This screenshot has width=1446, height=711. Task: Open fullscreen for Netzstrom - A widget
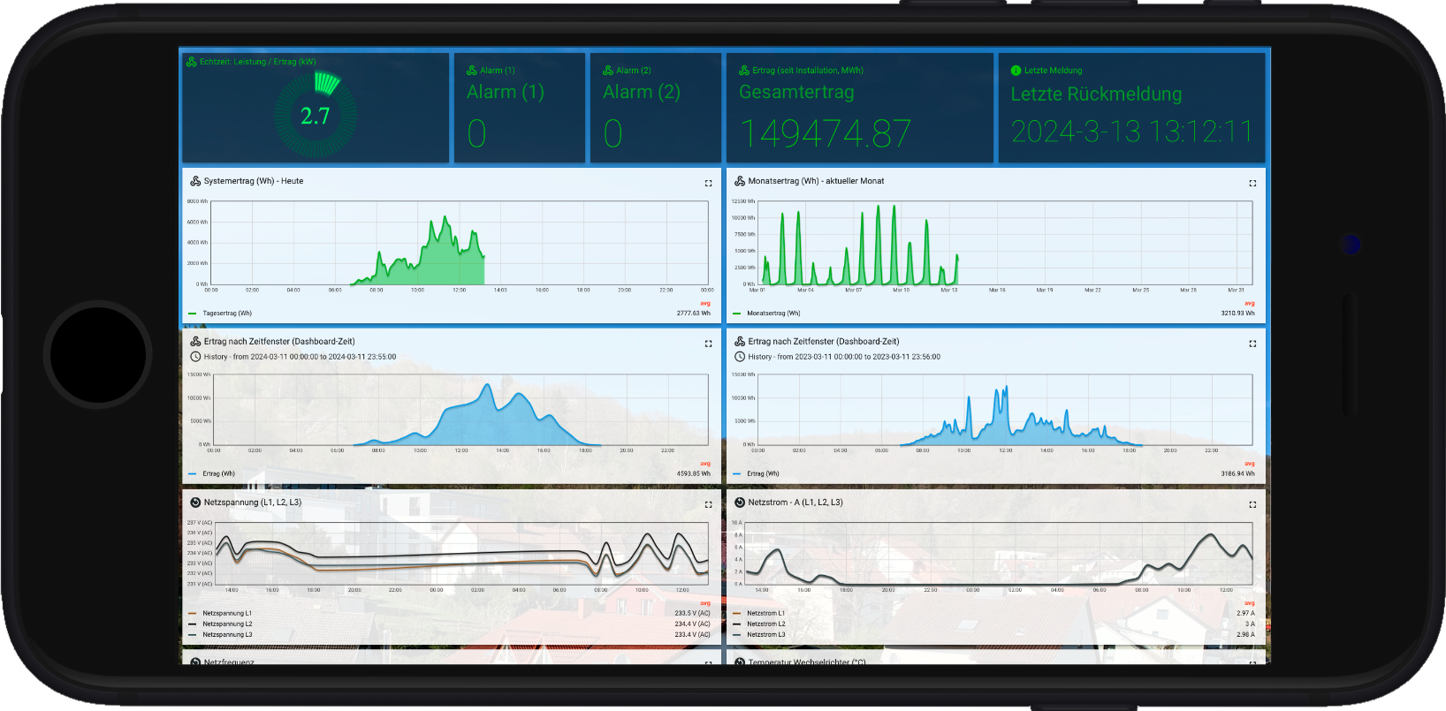tap(1252, 504)
